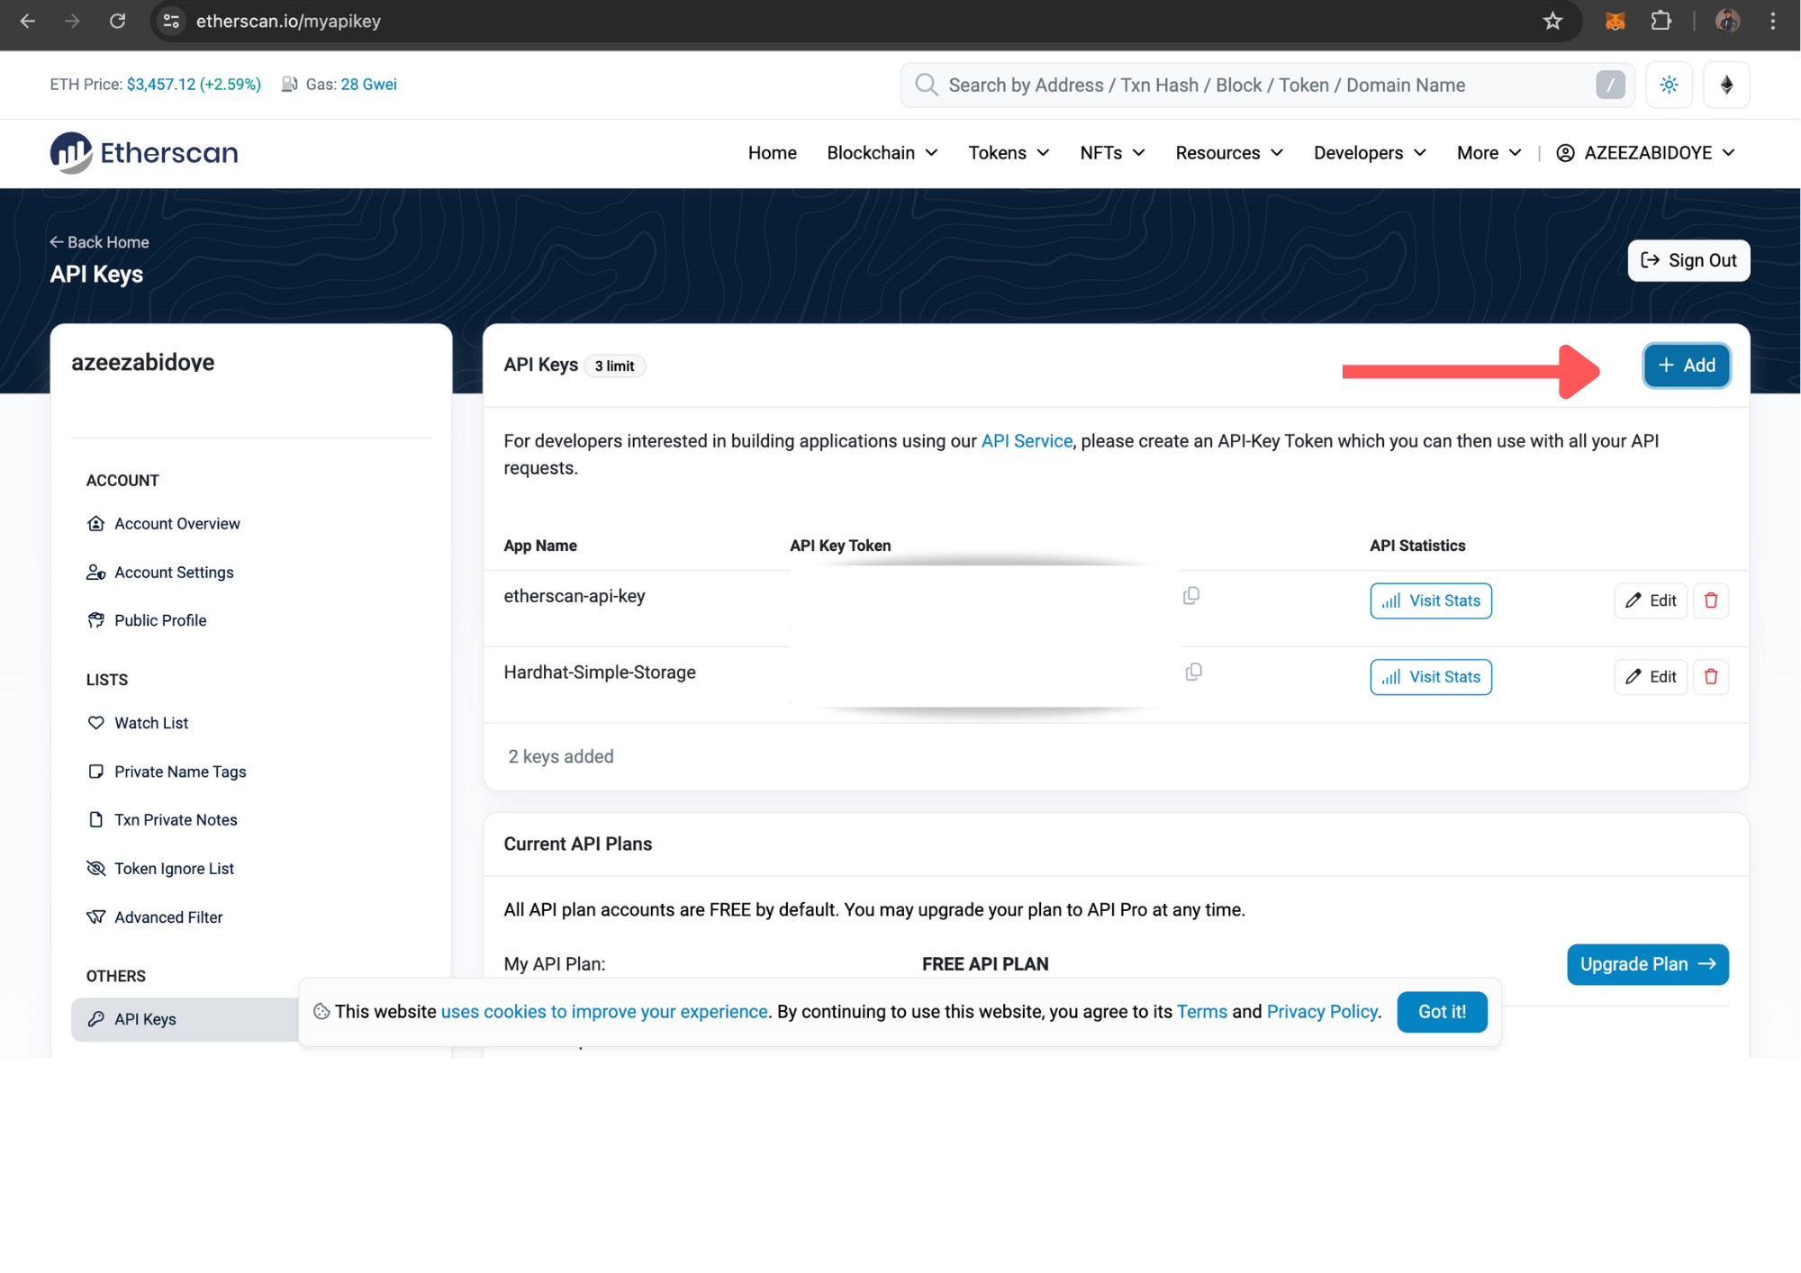Open the More navigation dropdown
The width and height of the screenshot is (1801, 1273).
tap(1486, 152)
